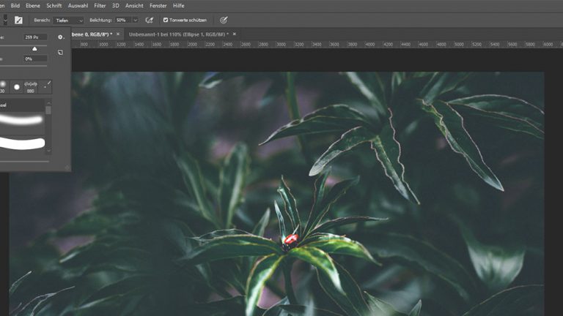This screenshot has height=316, width=563.
Task: Close the Unbenannt-1 document tab
Action: tap(235, 34)
